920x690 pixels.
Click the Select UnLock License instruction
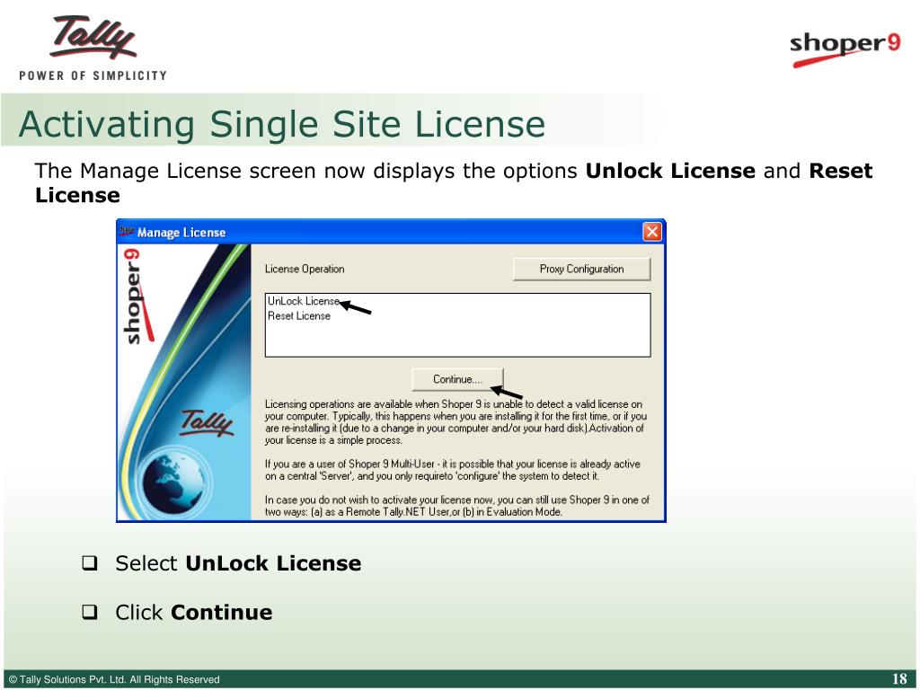(237, 563)
